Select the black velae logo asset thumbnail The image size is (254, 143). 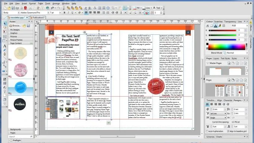20,104
